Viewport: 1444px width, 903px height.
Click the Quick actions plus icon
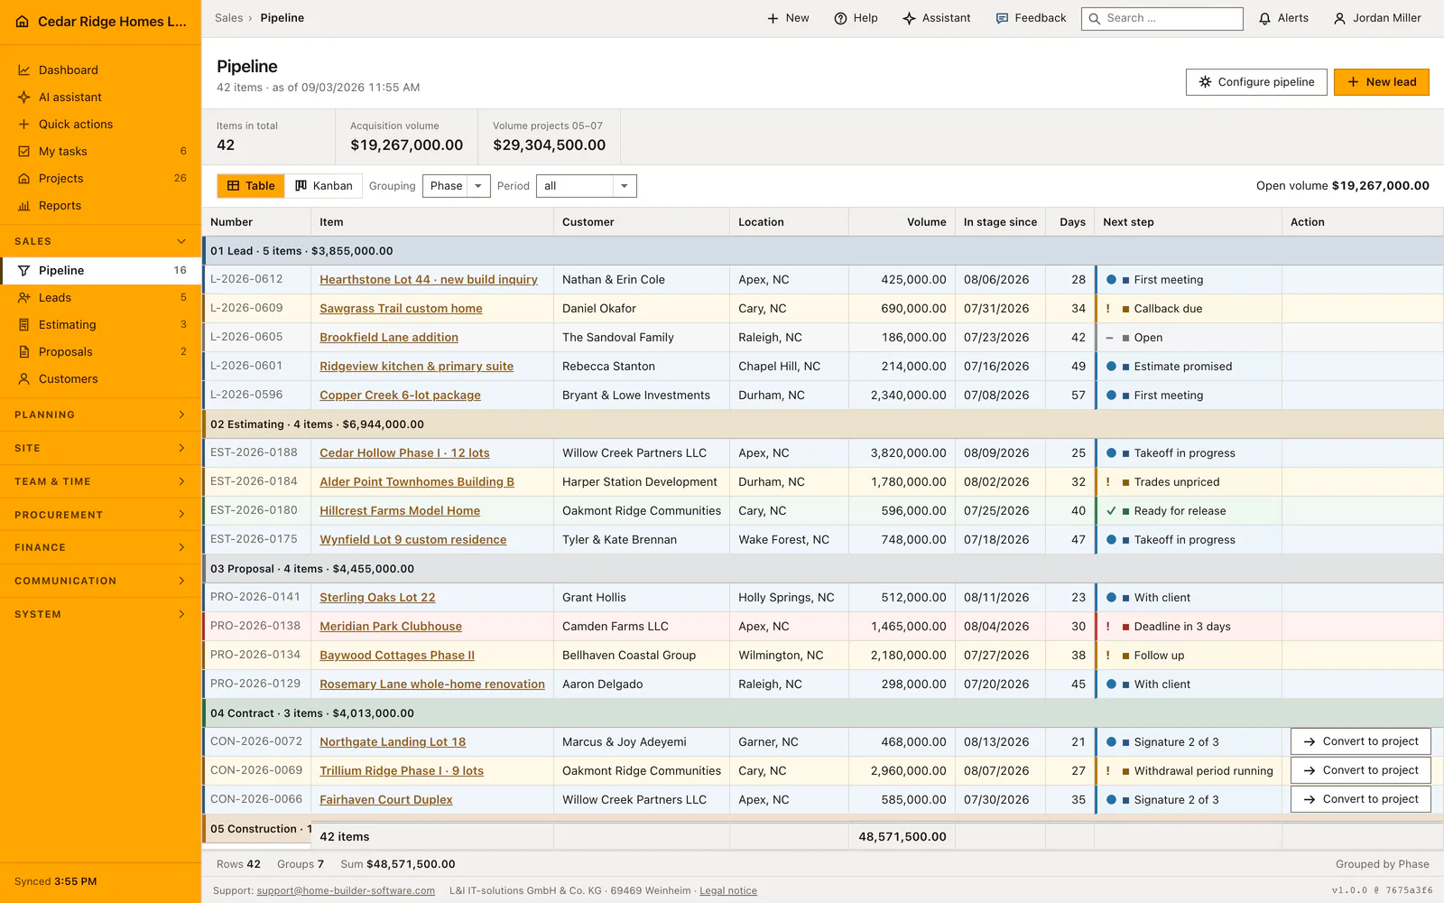(x=24, y=125)
